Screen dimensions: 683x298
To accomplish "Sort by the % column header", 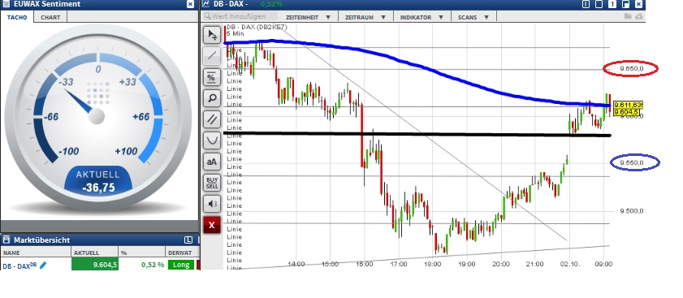I will point(141,253).
